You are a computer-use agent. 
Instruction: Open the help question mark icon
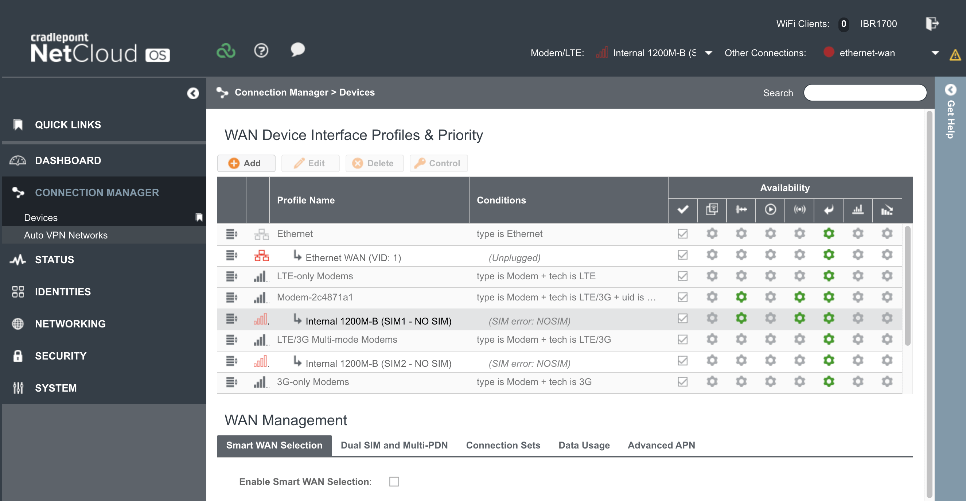[x=261, y=51]
